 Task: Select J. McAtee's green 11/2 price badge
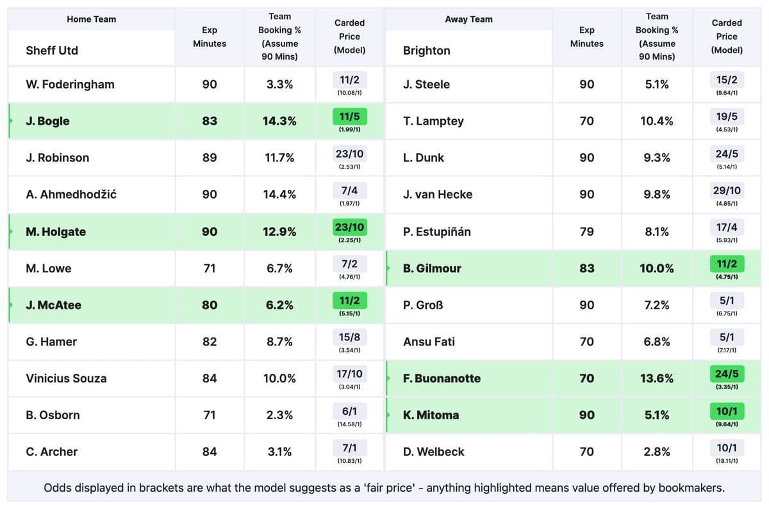click(x=349, y=300)
